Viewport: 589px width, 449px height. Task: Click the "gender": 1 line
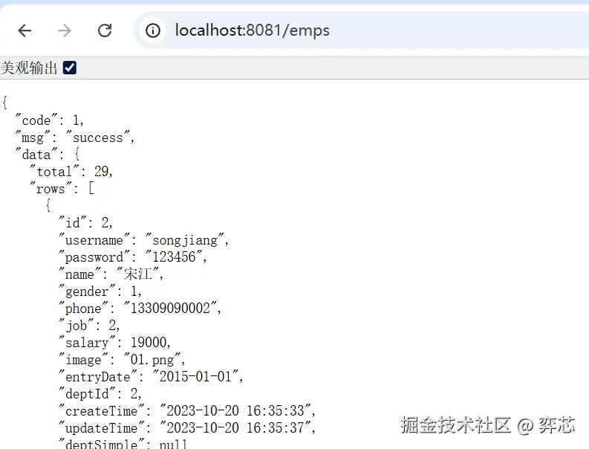pos(100,291)
